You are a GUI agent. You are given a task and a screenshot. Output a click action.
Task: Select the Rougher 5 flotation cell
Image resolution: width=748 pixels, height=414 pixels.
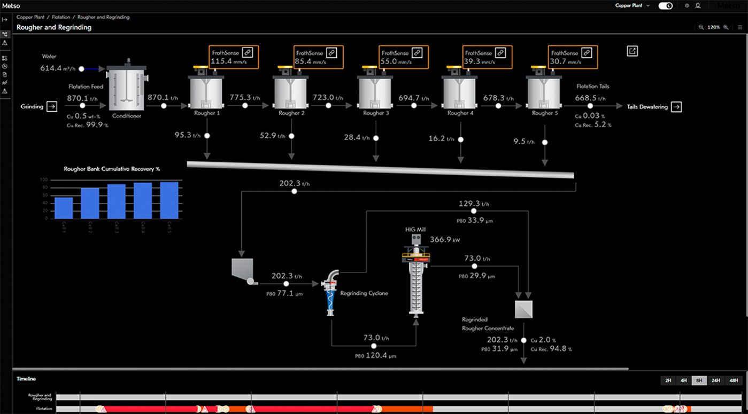click(x=544, y=89)
